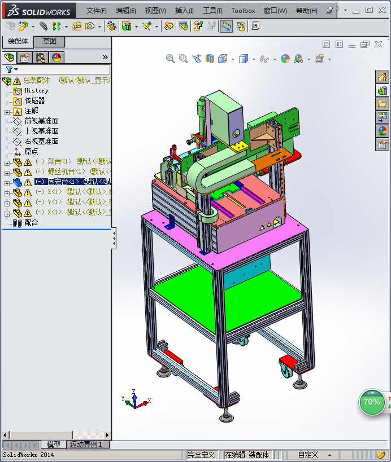Expand the Z<1> component

[7, 193]
